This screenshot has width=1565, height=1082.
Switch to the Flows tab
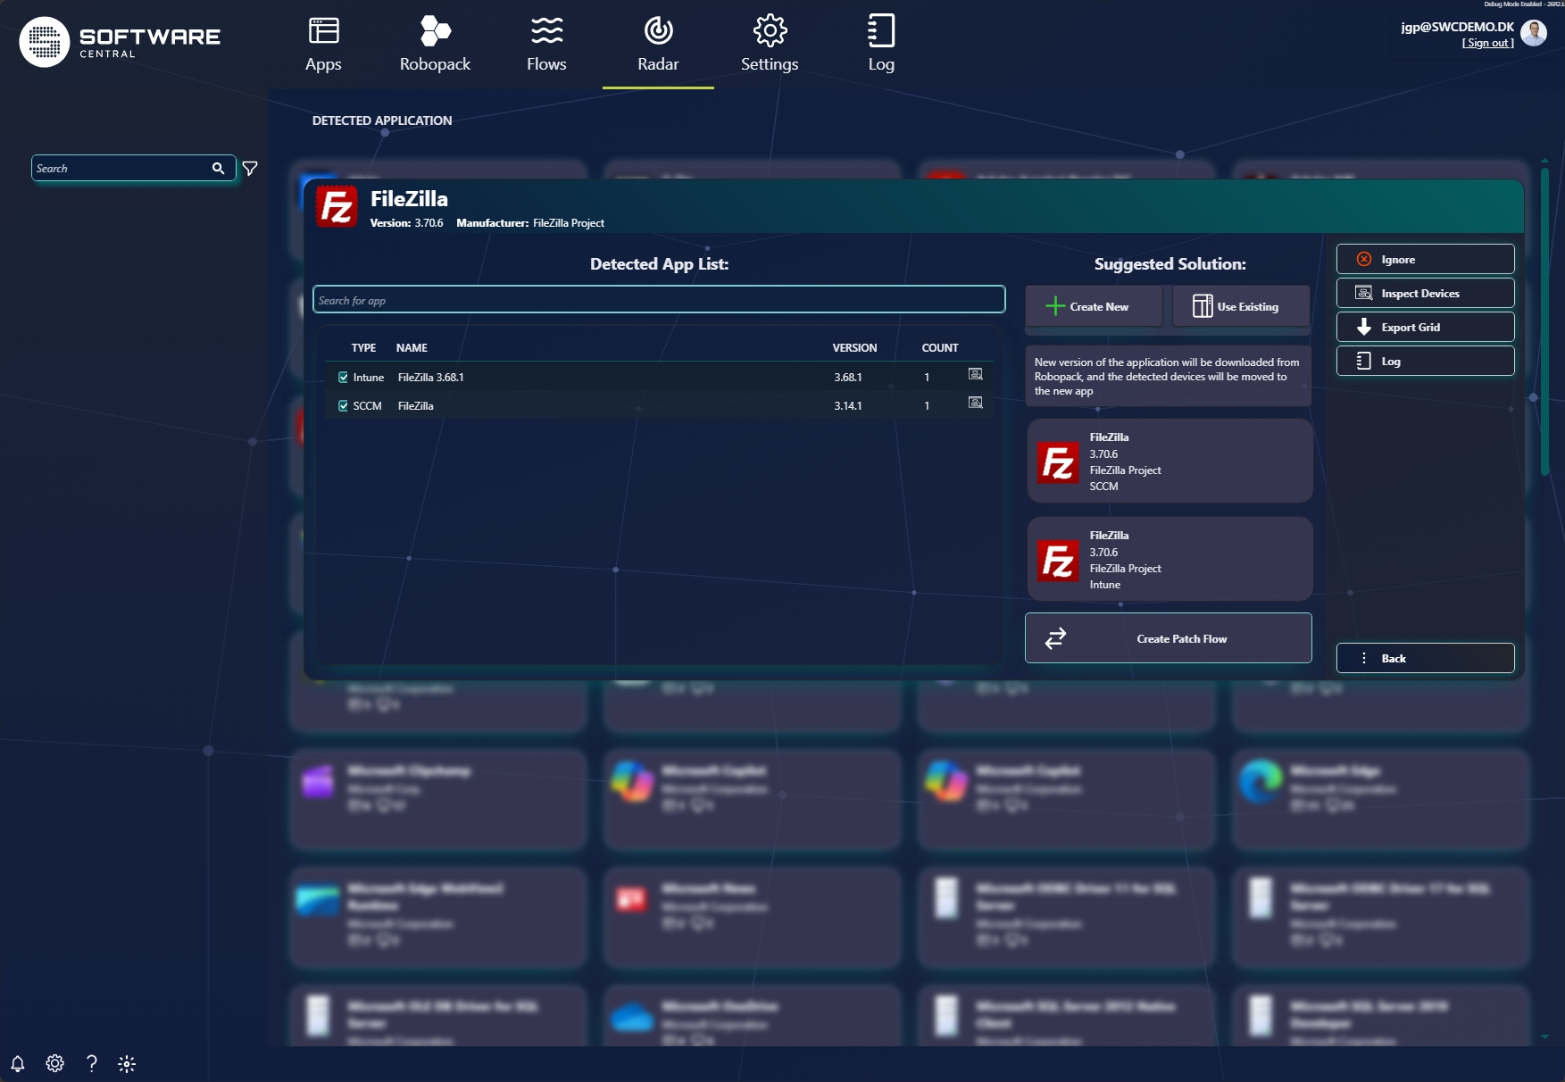click(546, 45)
